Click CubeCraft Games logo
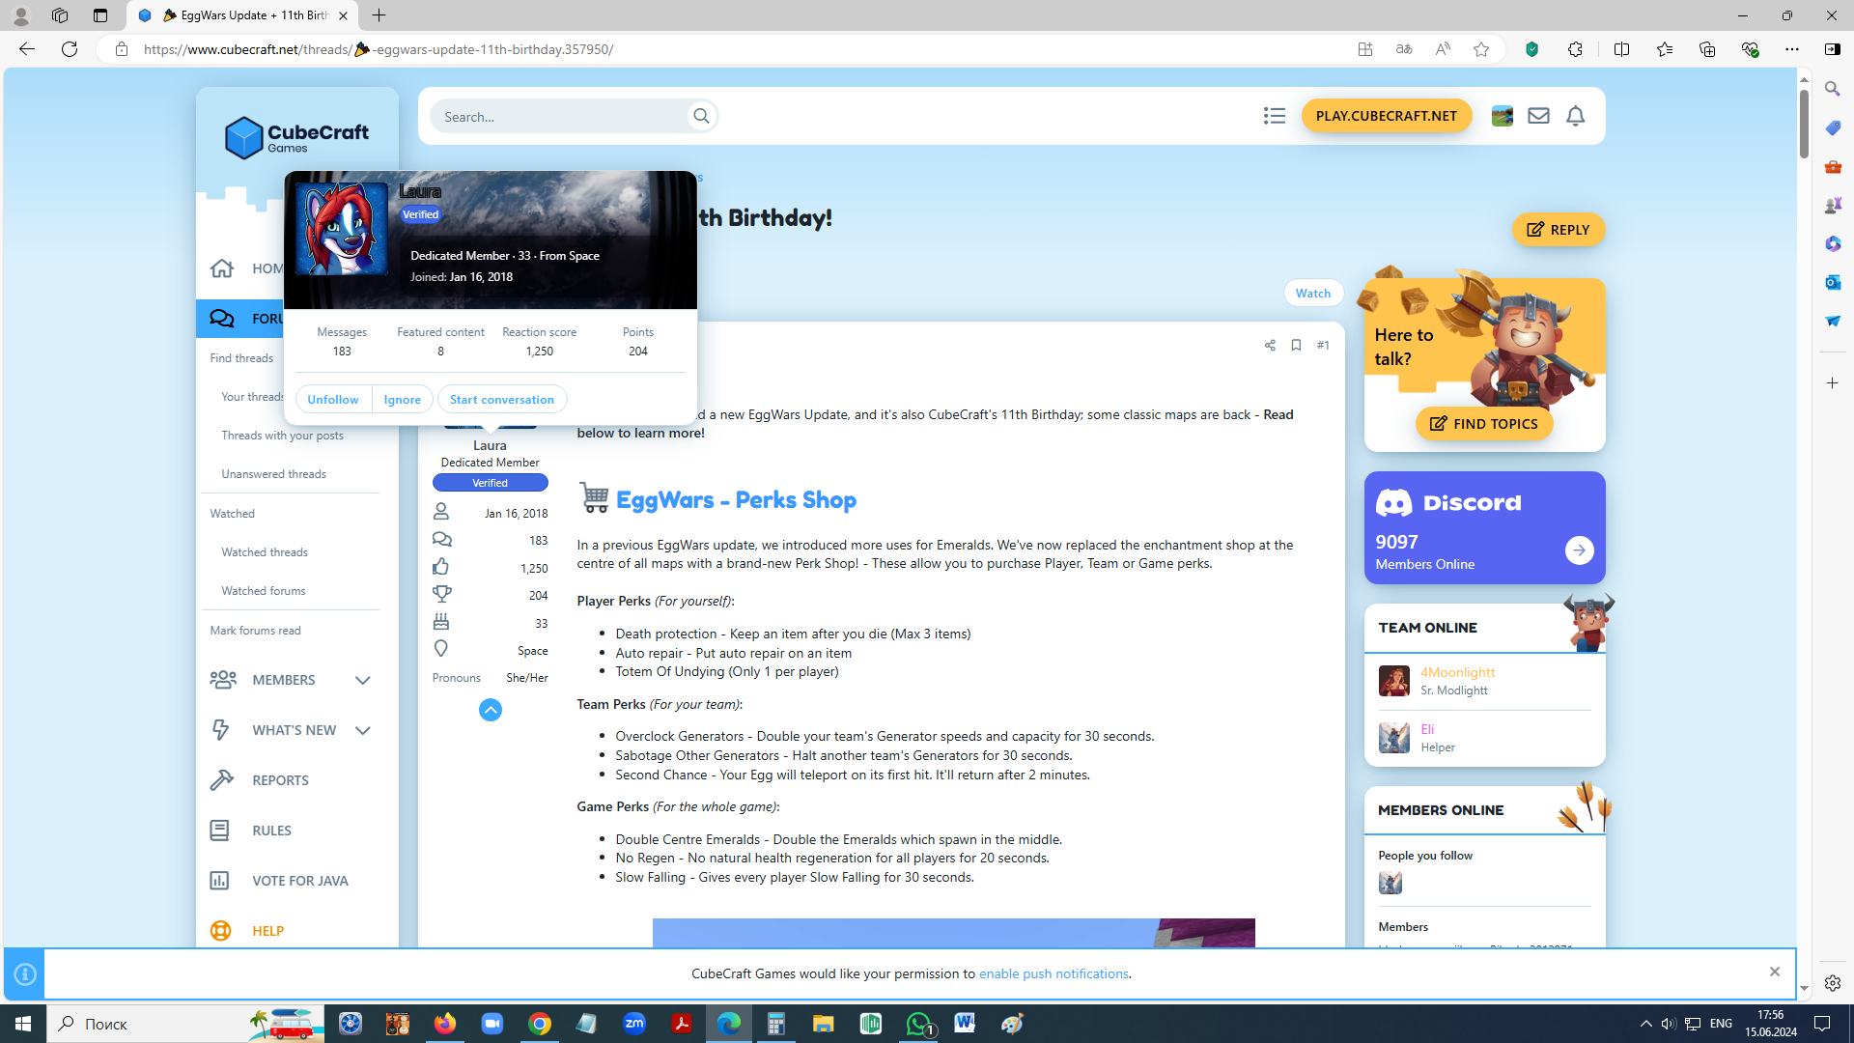1854x1043 pixels. tap(297, 137)
